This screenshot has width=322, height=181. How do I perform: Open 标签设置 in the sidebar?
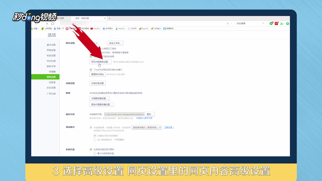click(x=51, y=56)
